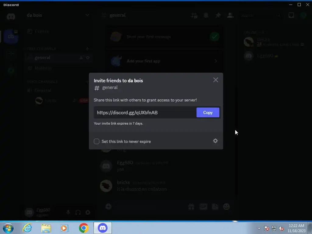Open the taskbar clock
Viewport: 312px width, 234px height.
tap(296, 228)
